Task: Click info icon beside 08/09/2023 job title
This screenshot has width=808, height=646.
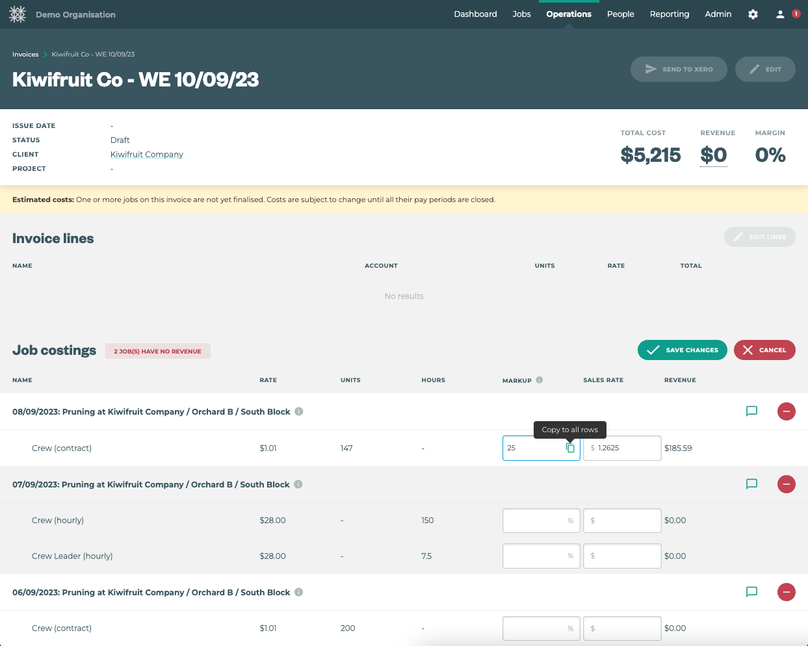Action: [x=299, y=411]
